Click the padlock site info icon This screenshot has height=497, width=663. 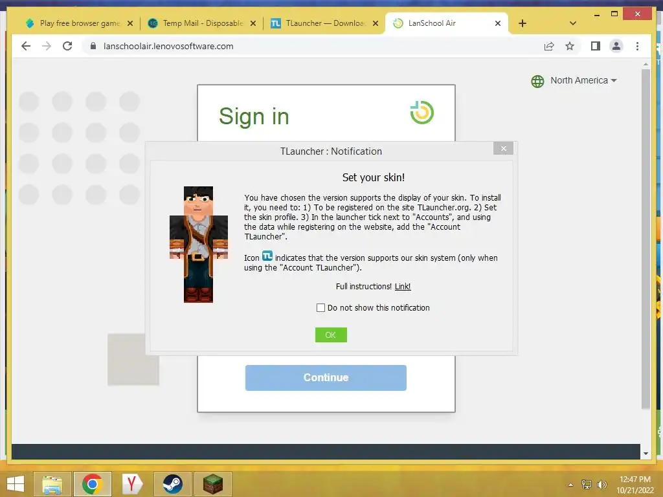point(93,46)
